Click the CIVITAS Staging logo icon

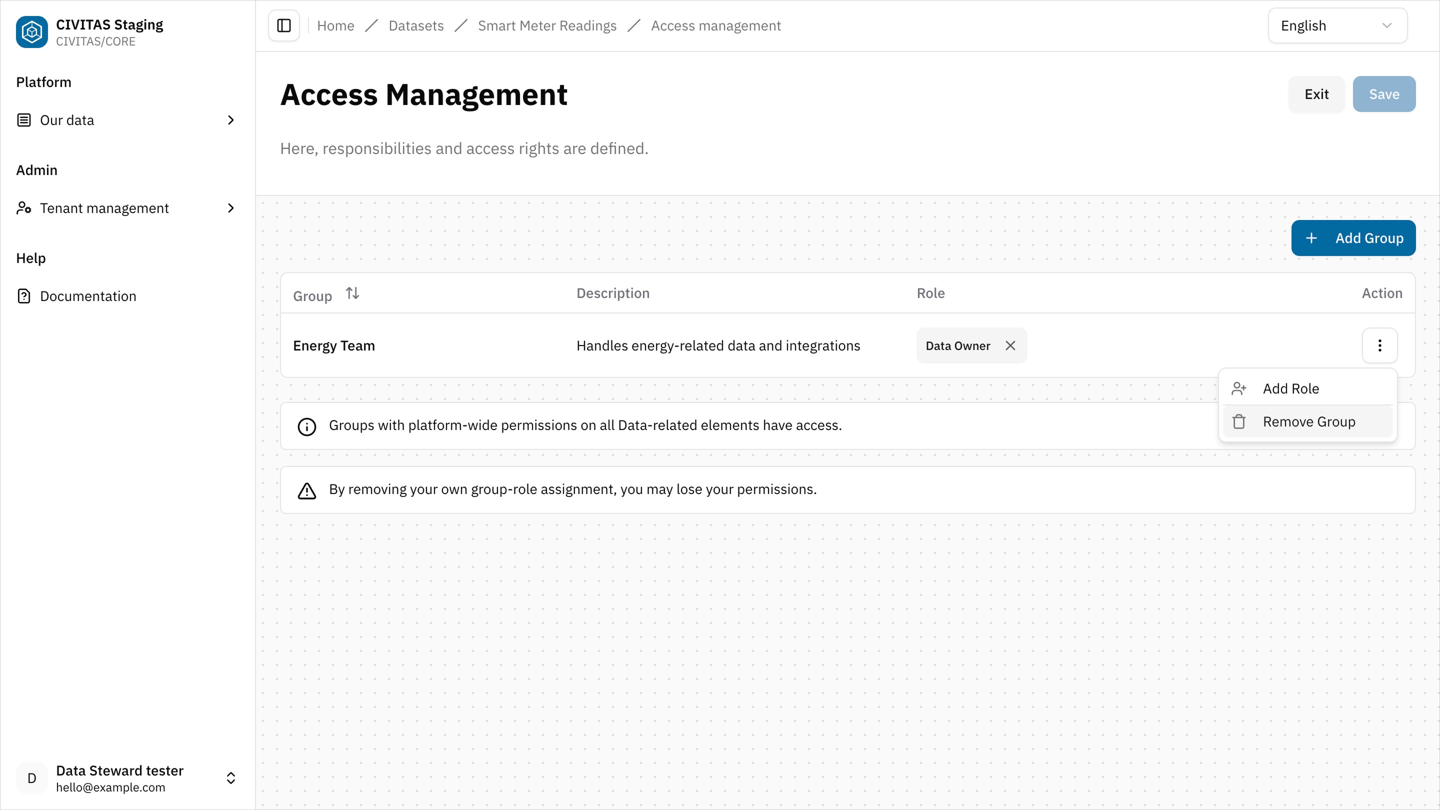click(x=31, y=32)
